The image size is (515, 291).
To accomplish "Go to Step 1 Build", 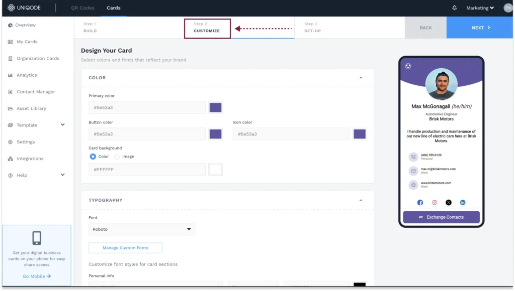I will (90, 28).
